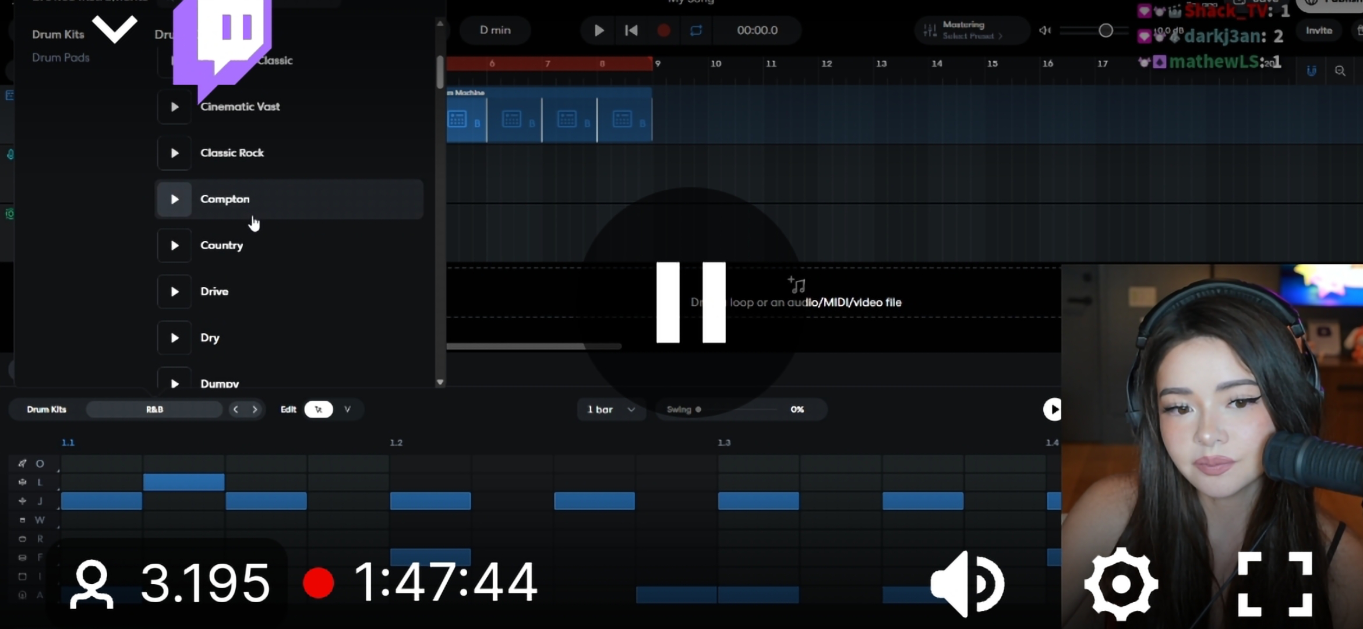Image resolution: width=1363 pixels, height=629 pixels.
Task: Click the red cycle region in ruler
Action: [549, 63]
